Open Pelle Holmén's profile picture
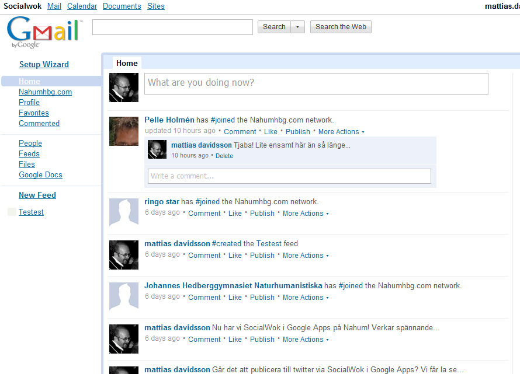 tap(124, 131)
